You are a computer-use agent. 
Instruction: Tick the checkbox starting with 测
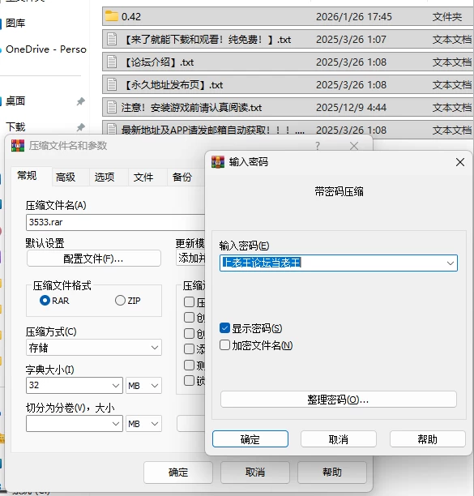click(189, 365)
